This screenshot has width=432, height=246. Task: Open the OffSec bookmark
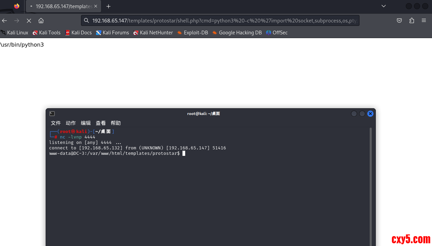(277, 33)
